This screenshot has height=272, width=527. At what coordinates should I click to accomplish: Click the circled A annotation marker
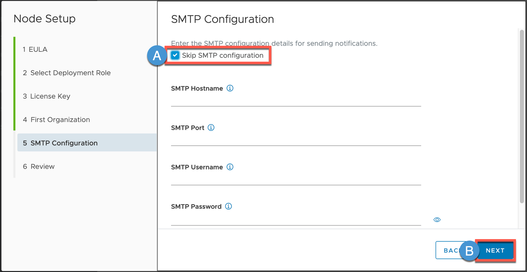pyautogui.click(x=157, y=56)
